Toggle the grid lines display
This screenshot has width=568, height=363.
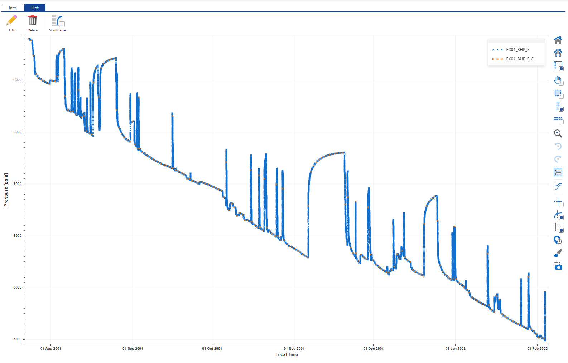click(x=558, y=227)
